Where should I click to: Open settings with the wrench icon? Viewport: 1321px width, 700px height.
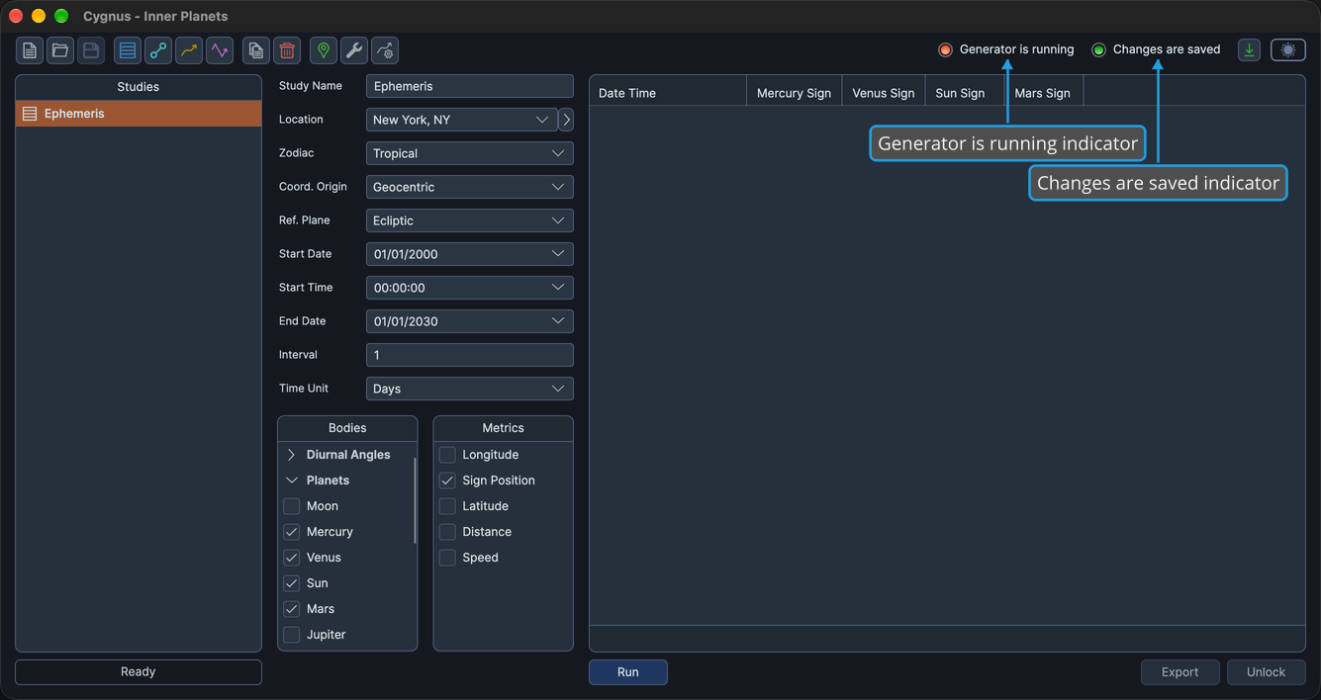click(354, 50)
